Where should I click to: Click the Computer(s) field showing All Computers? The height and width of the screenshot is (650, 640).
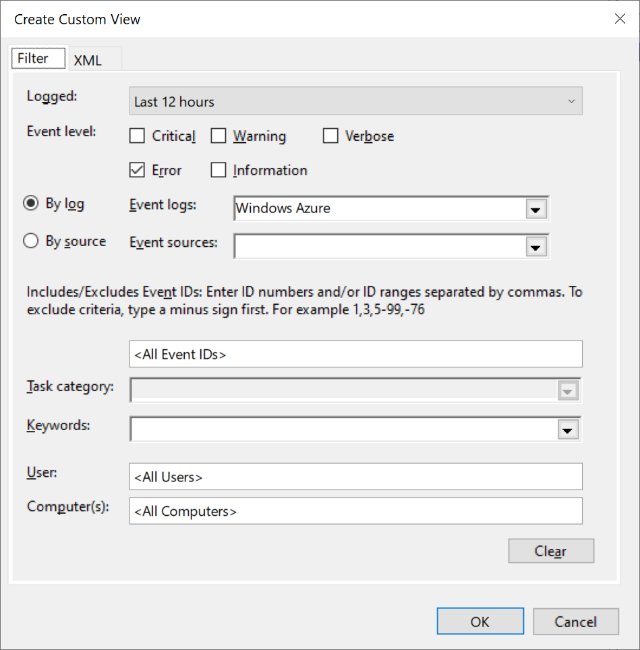355,510
